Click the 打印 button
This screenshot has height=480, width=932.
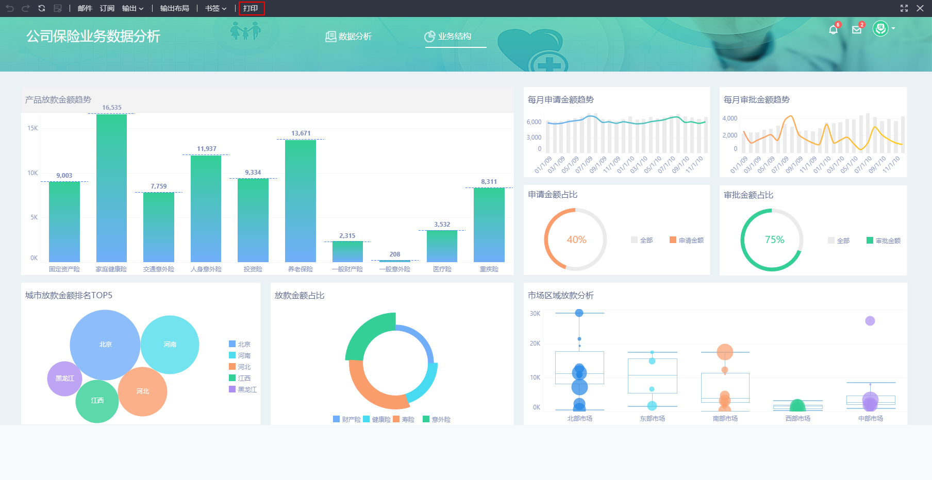251,8
